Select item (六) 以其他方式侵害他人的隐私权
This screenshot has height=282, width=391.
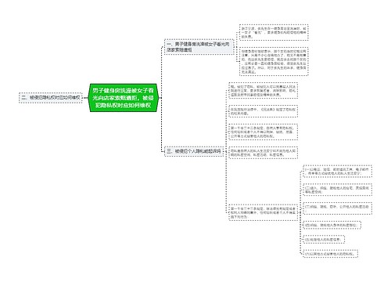coord(330,254)
